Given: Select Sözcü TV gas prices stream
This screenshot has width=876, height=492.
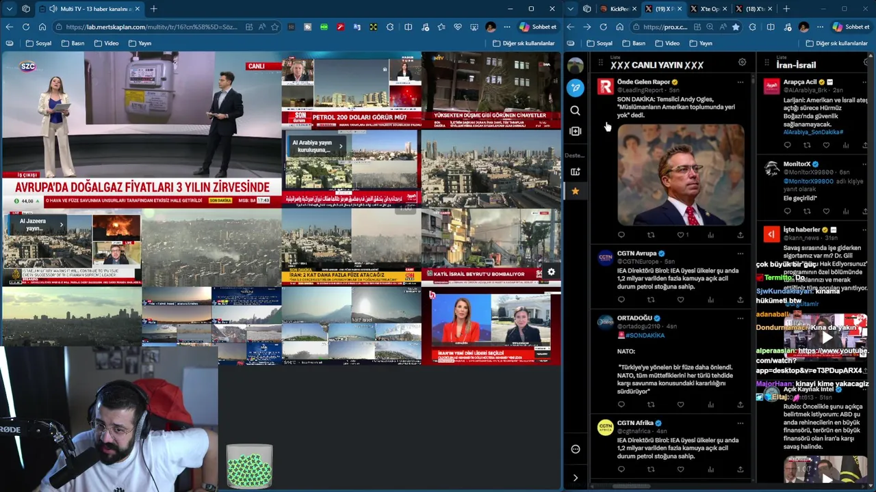Looking at the screenshot, I should coord(140,130).
